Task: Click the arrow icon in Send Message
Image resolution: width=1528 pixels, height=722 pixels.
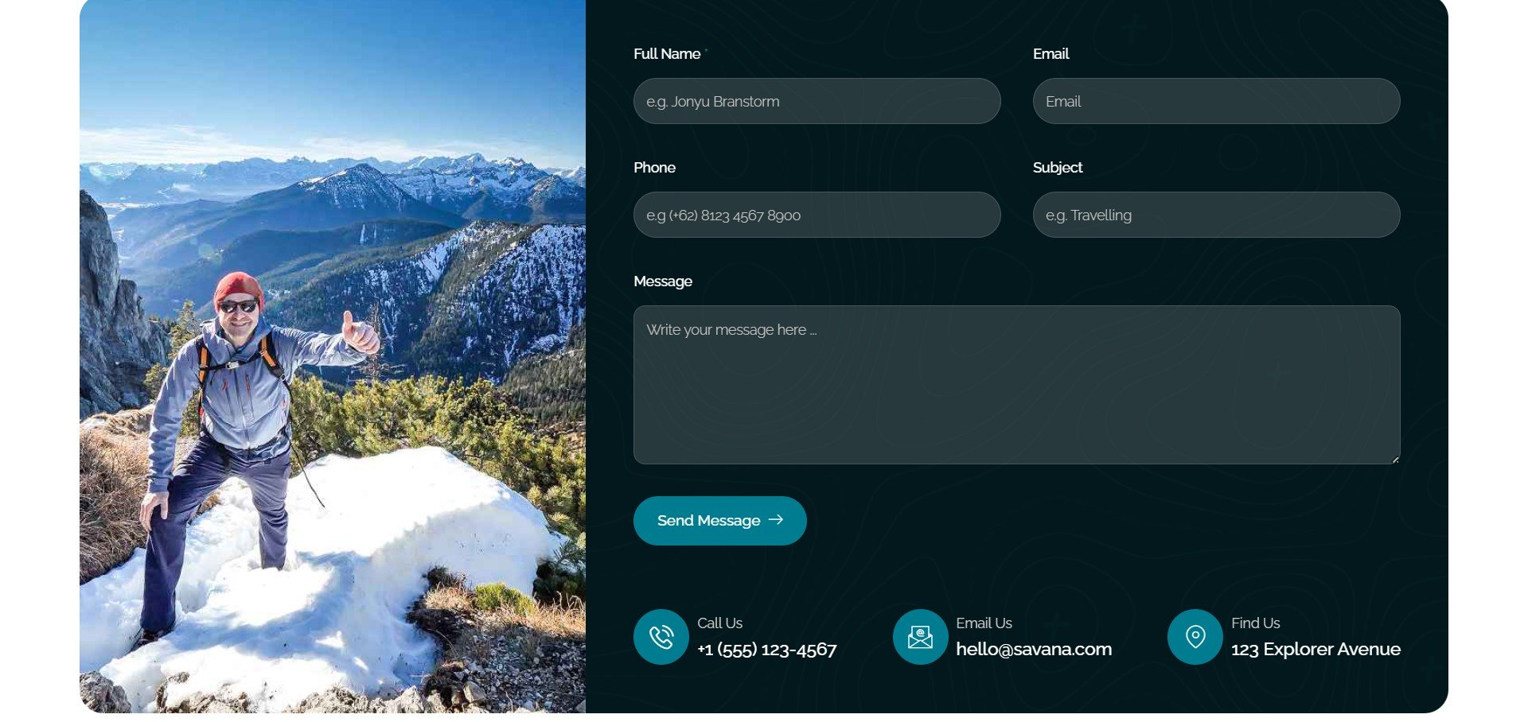Action: coord(776,520)
